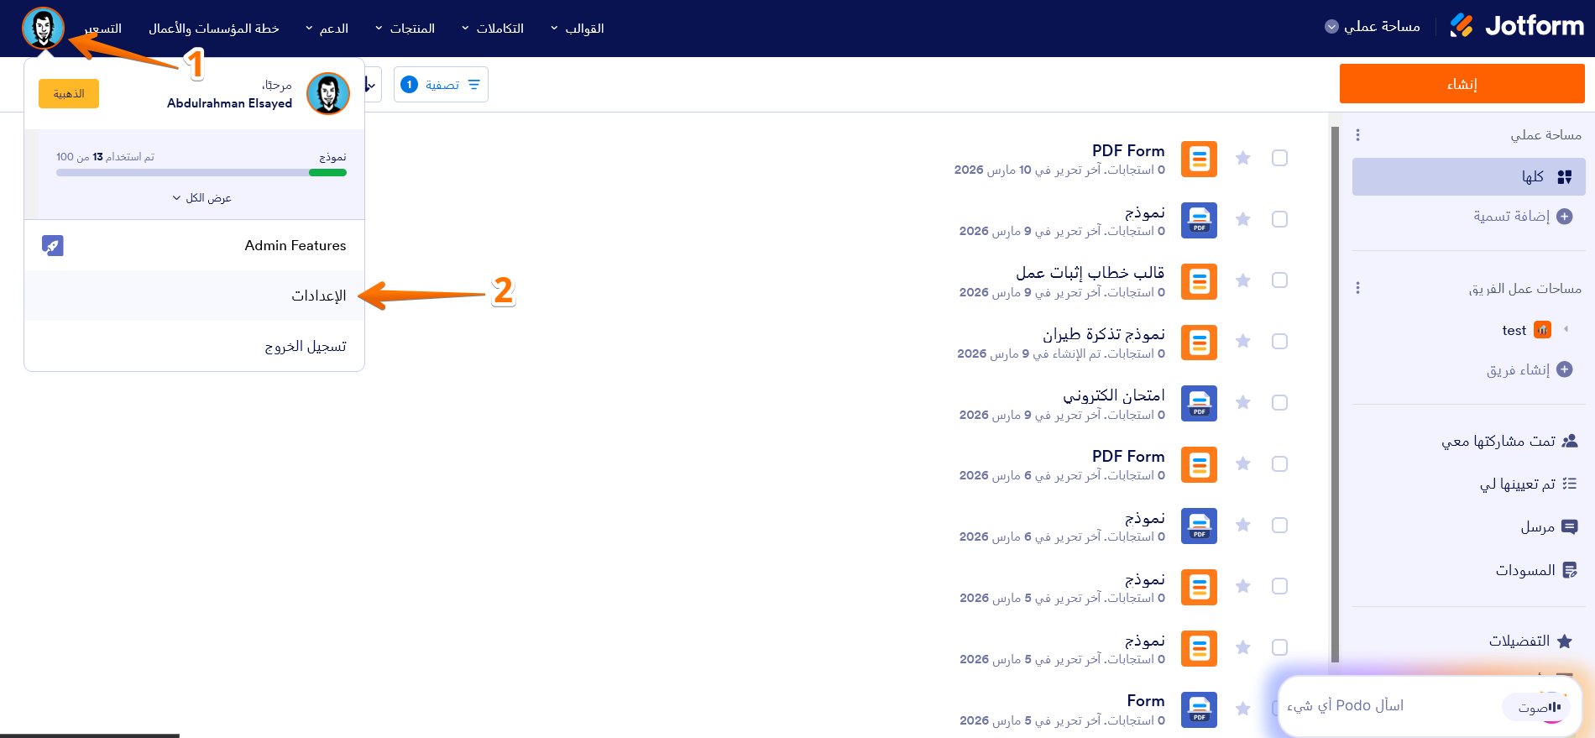
Task: Star the نموذج تذكرة طيران form
Action: (1243, 341)
